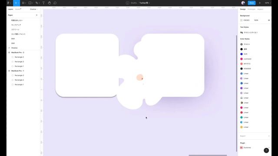Start presentation with the Present play icon
The image size is (278, 156).
[x=260, y=3]
